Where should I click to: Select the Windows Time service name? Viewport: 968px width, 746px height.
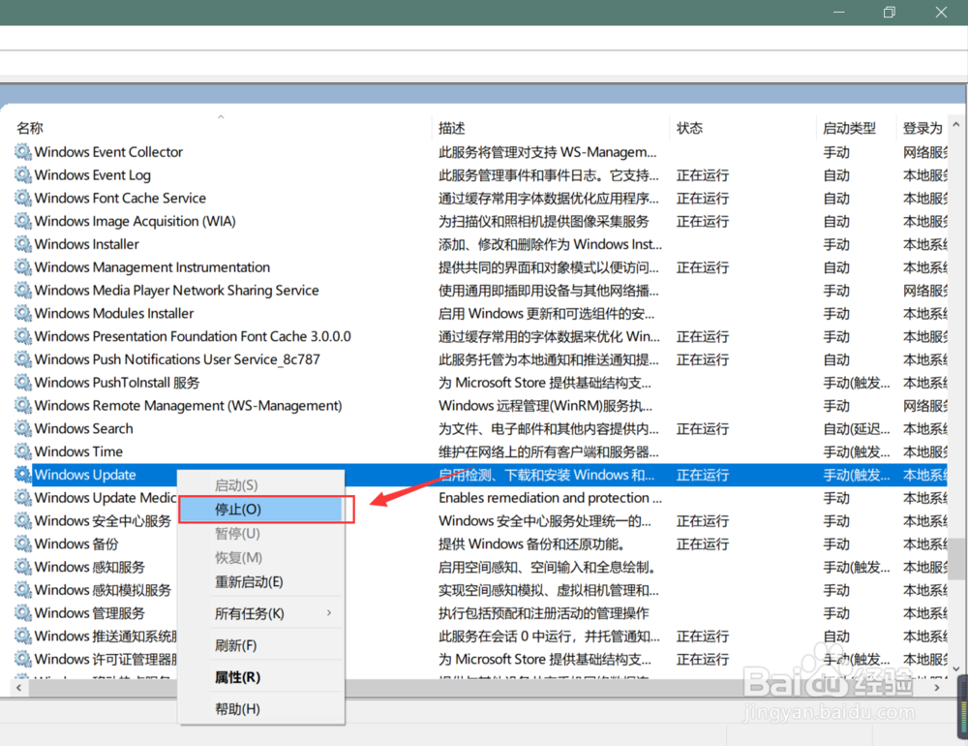point(78,451)
